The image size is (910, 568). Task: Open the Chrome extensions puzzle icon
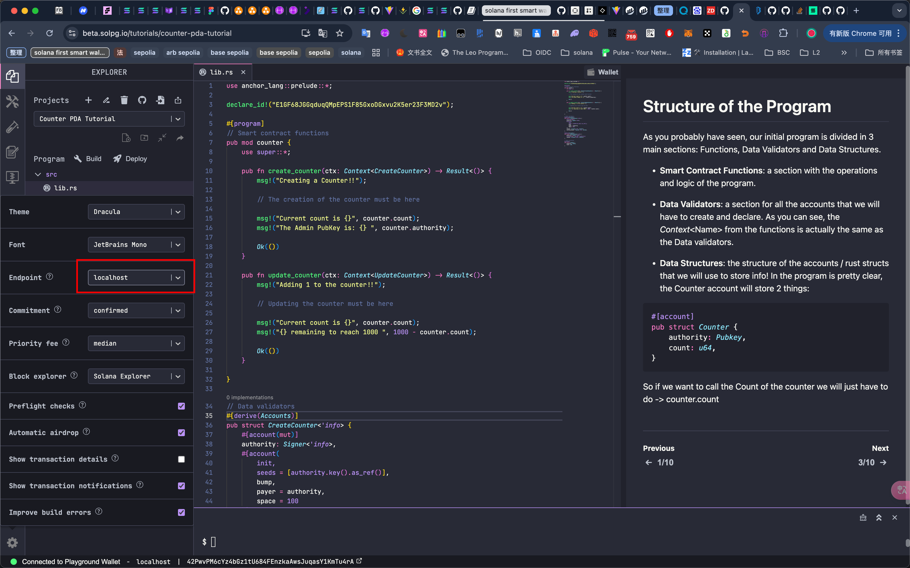[783, 33]
